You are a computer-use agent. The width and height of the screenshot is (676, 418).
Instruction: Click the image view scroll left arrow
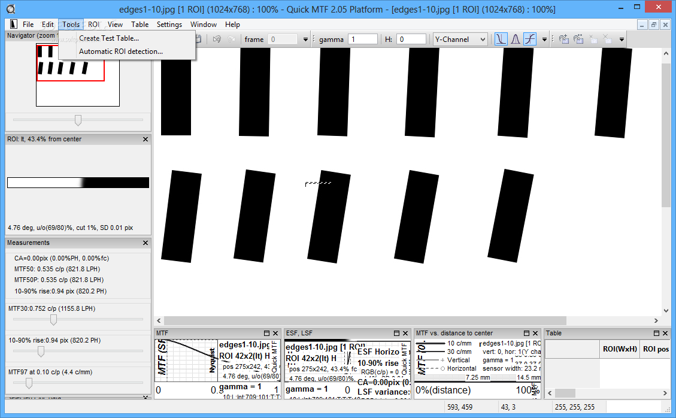(159, 320)
